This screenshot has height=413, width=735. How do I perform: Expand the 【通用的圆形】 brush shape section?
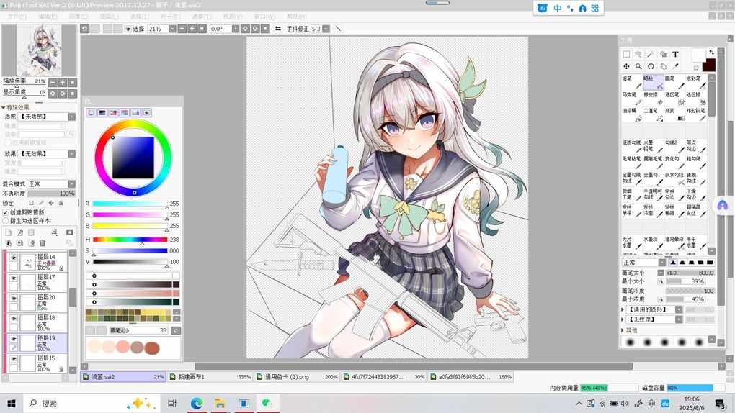point(623,309)
